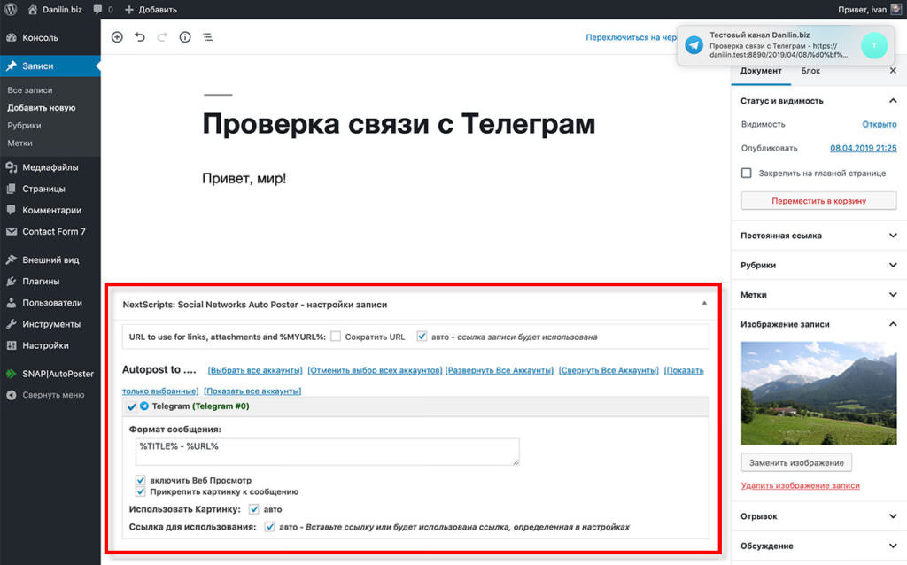Click message format text field

coord(328,452)
